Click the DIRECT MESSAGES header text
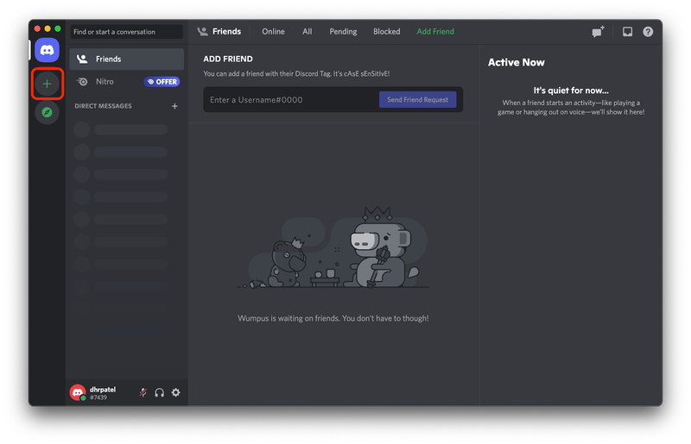Viewport: 691px width, 444px height. click(x=103, y=106)
